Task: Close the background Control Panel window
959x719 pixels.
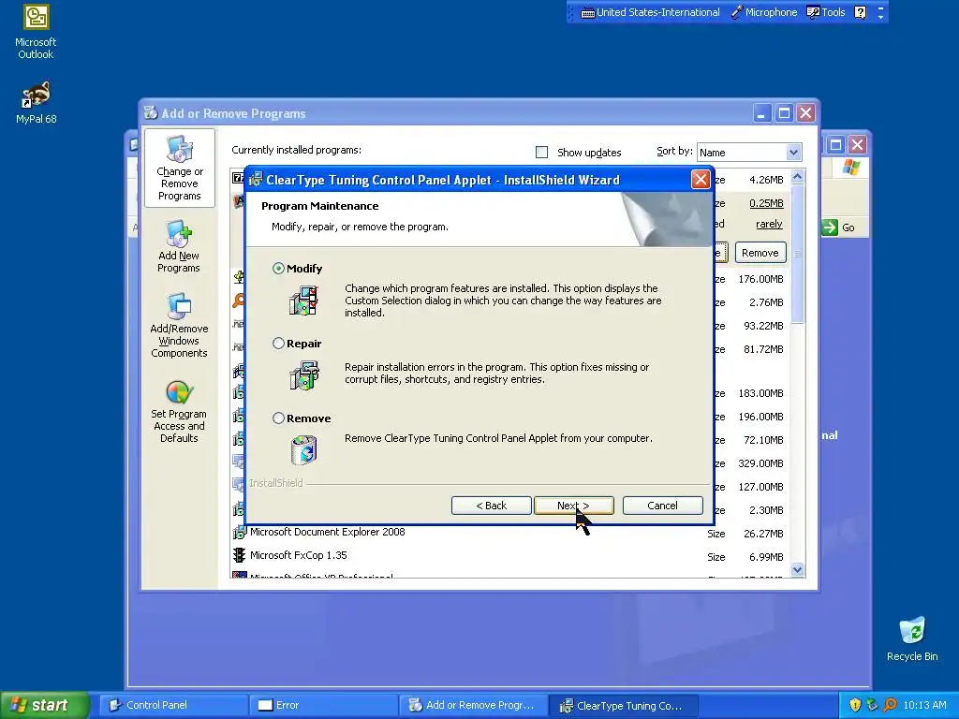Action: [858, 145]
